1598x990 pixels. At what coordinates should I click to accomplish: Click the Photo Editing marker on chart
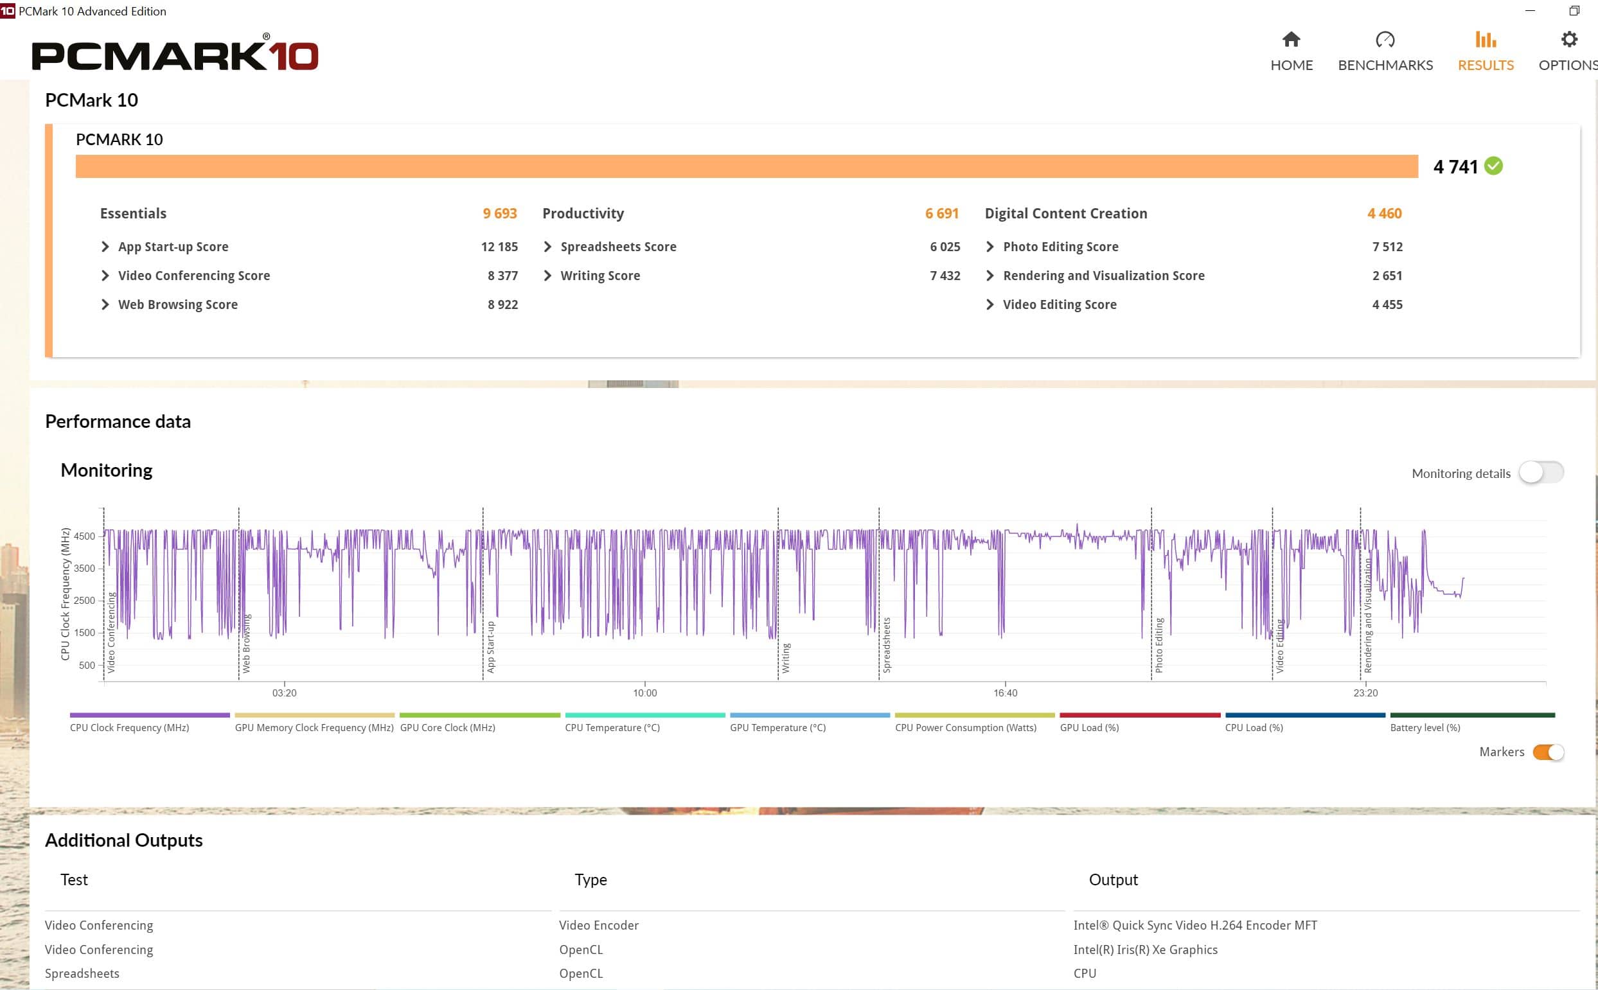click(1159, 645)
